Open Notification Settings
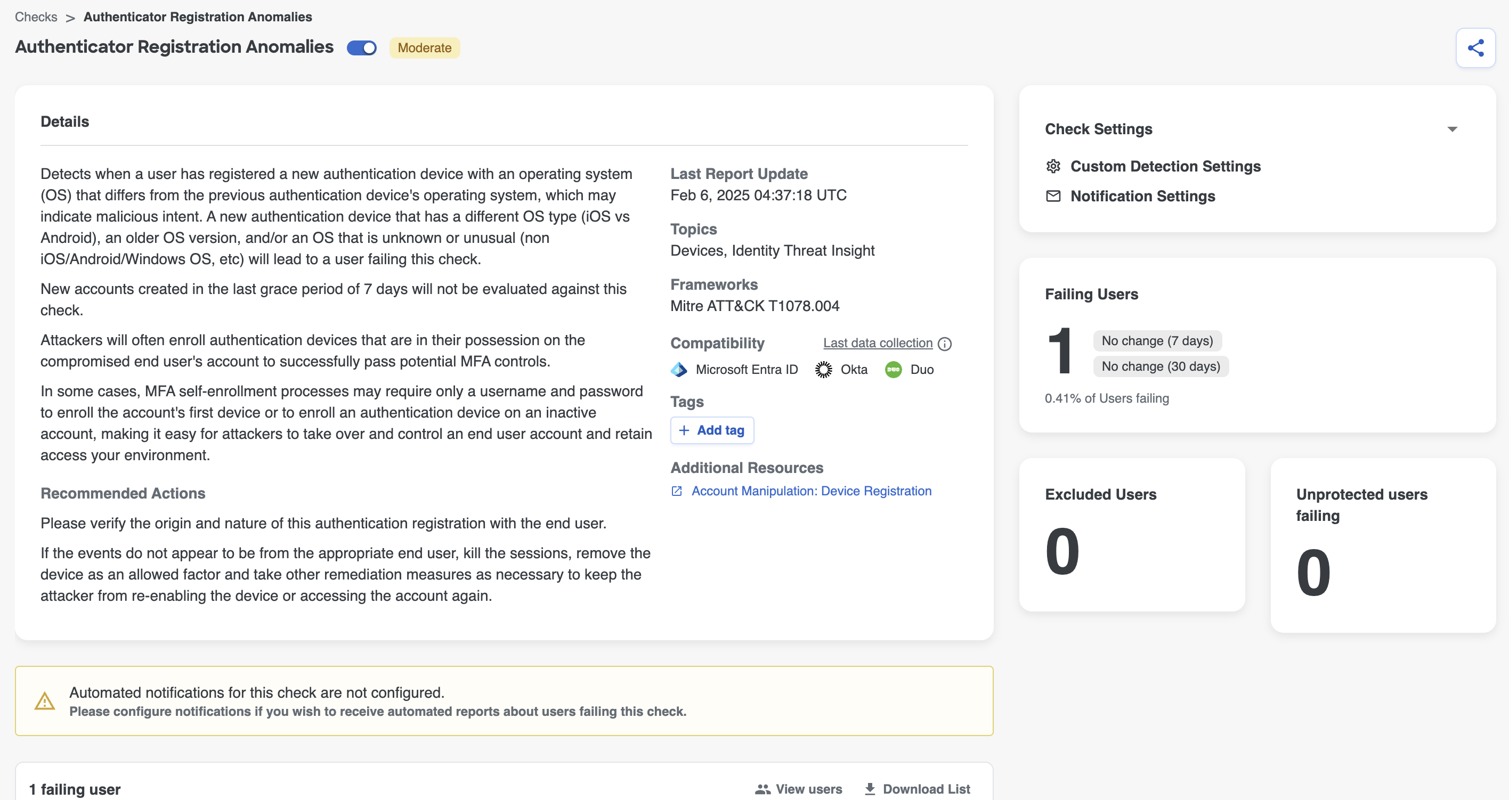 [1142, 196]
